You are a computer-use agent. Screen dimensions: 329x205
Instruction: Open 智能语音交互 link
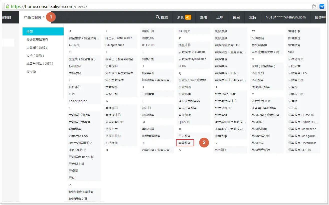78,199
